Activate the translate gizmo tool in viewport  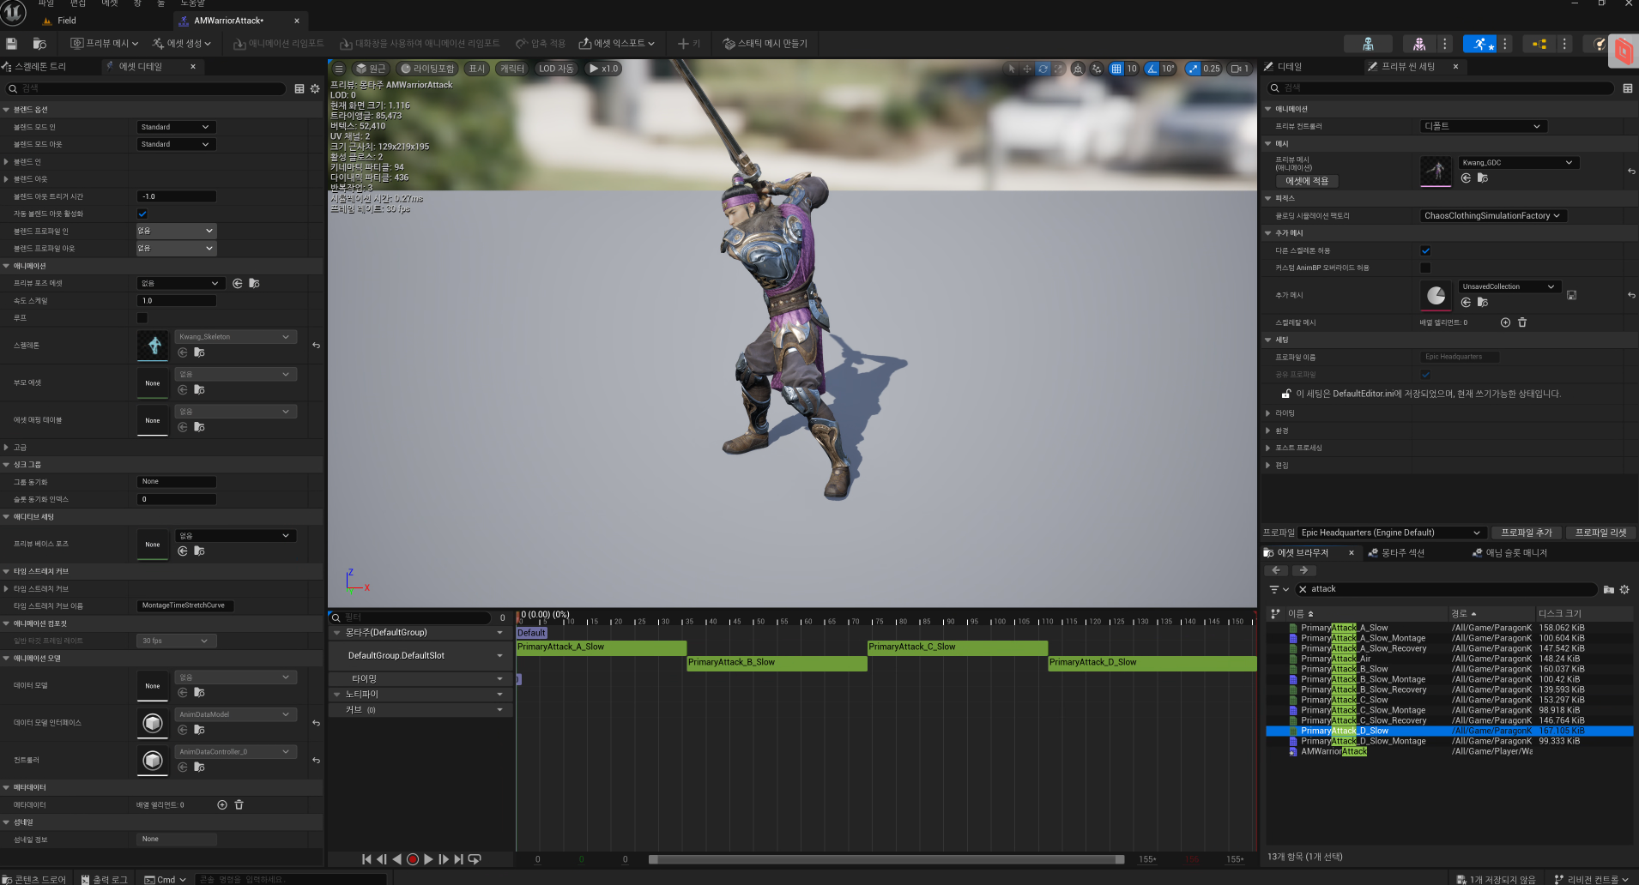(x=1027, y=69)
